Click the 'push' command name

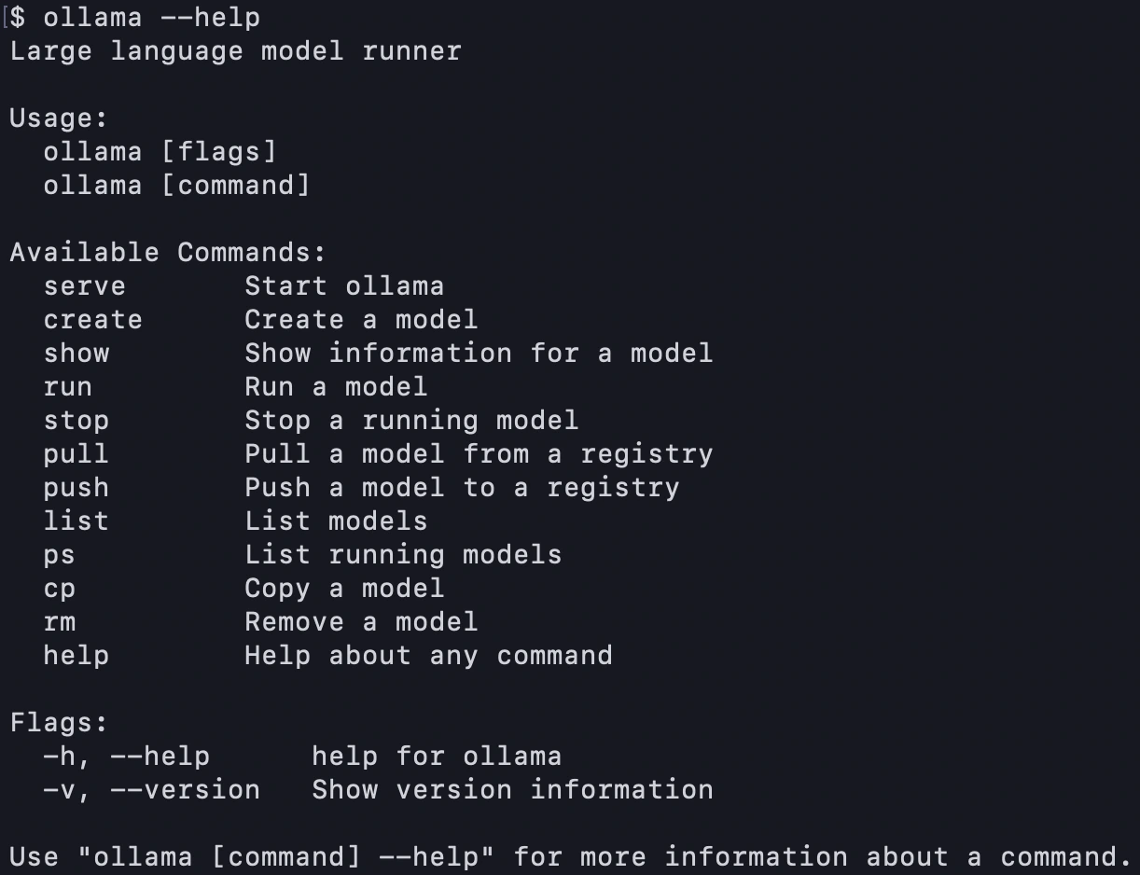(x=76, y=488)
